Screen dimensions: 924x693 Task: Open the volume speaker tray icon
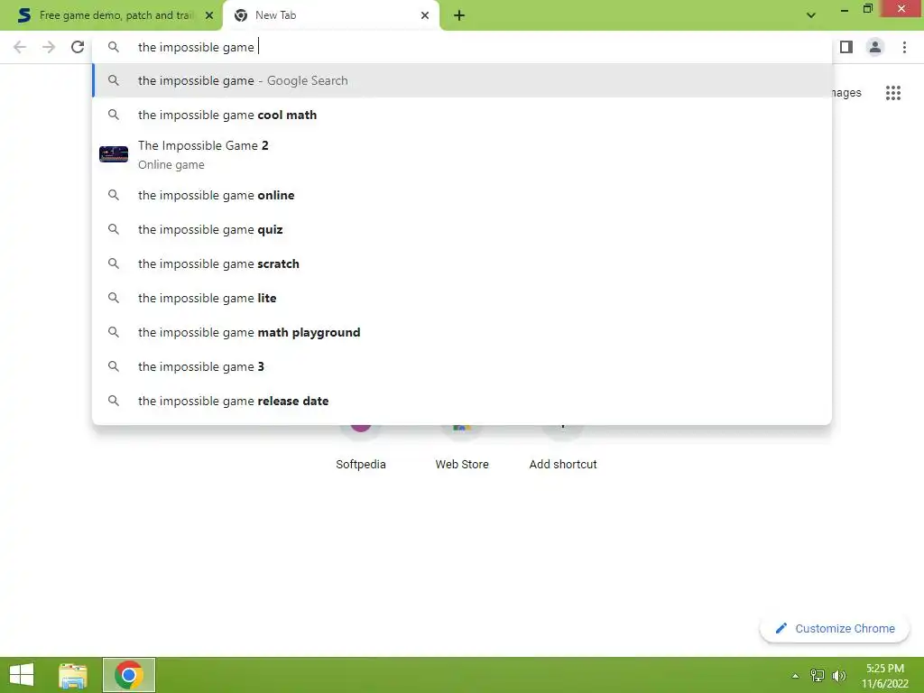838,675
